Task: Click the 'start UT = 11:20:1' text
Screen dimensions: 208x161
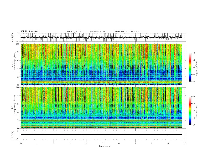Action: 127,32
